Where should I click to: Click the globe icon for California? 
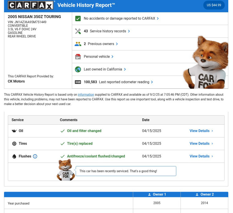(x=78, y=69)
